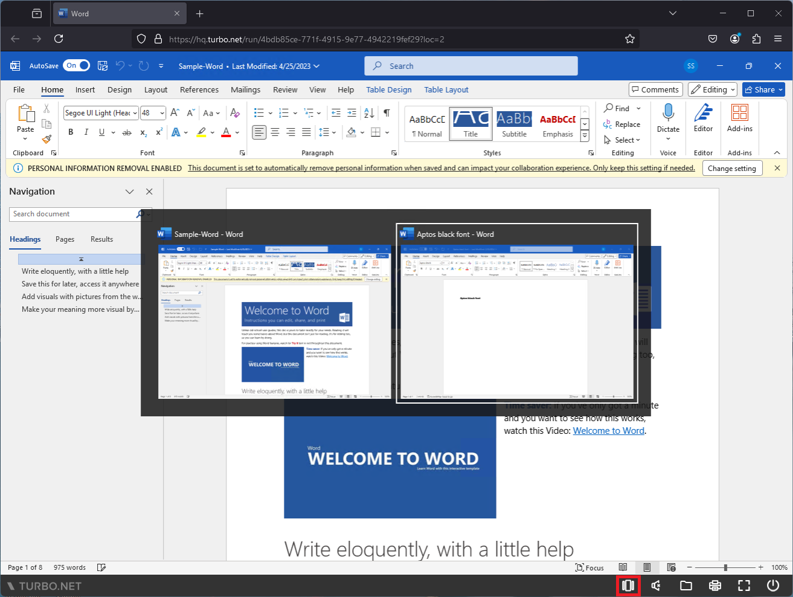The height and width of the screenshot is (597, 793).
Task: Open the Welcome to Word video link
Action: (608, 430)
